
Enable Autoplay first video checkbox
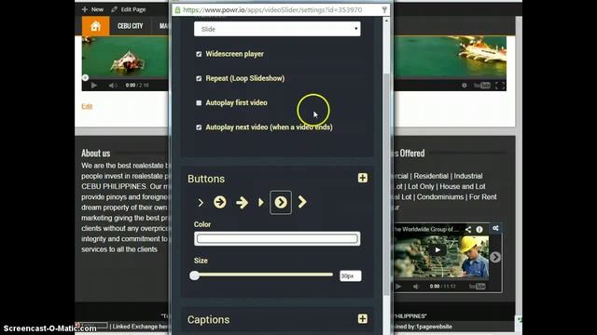tap(199, 103)
